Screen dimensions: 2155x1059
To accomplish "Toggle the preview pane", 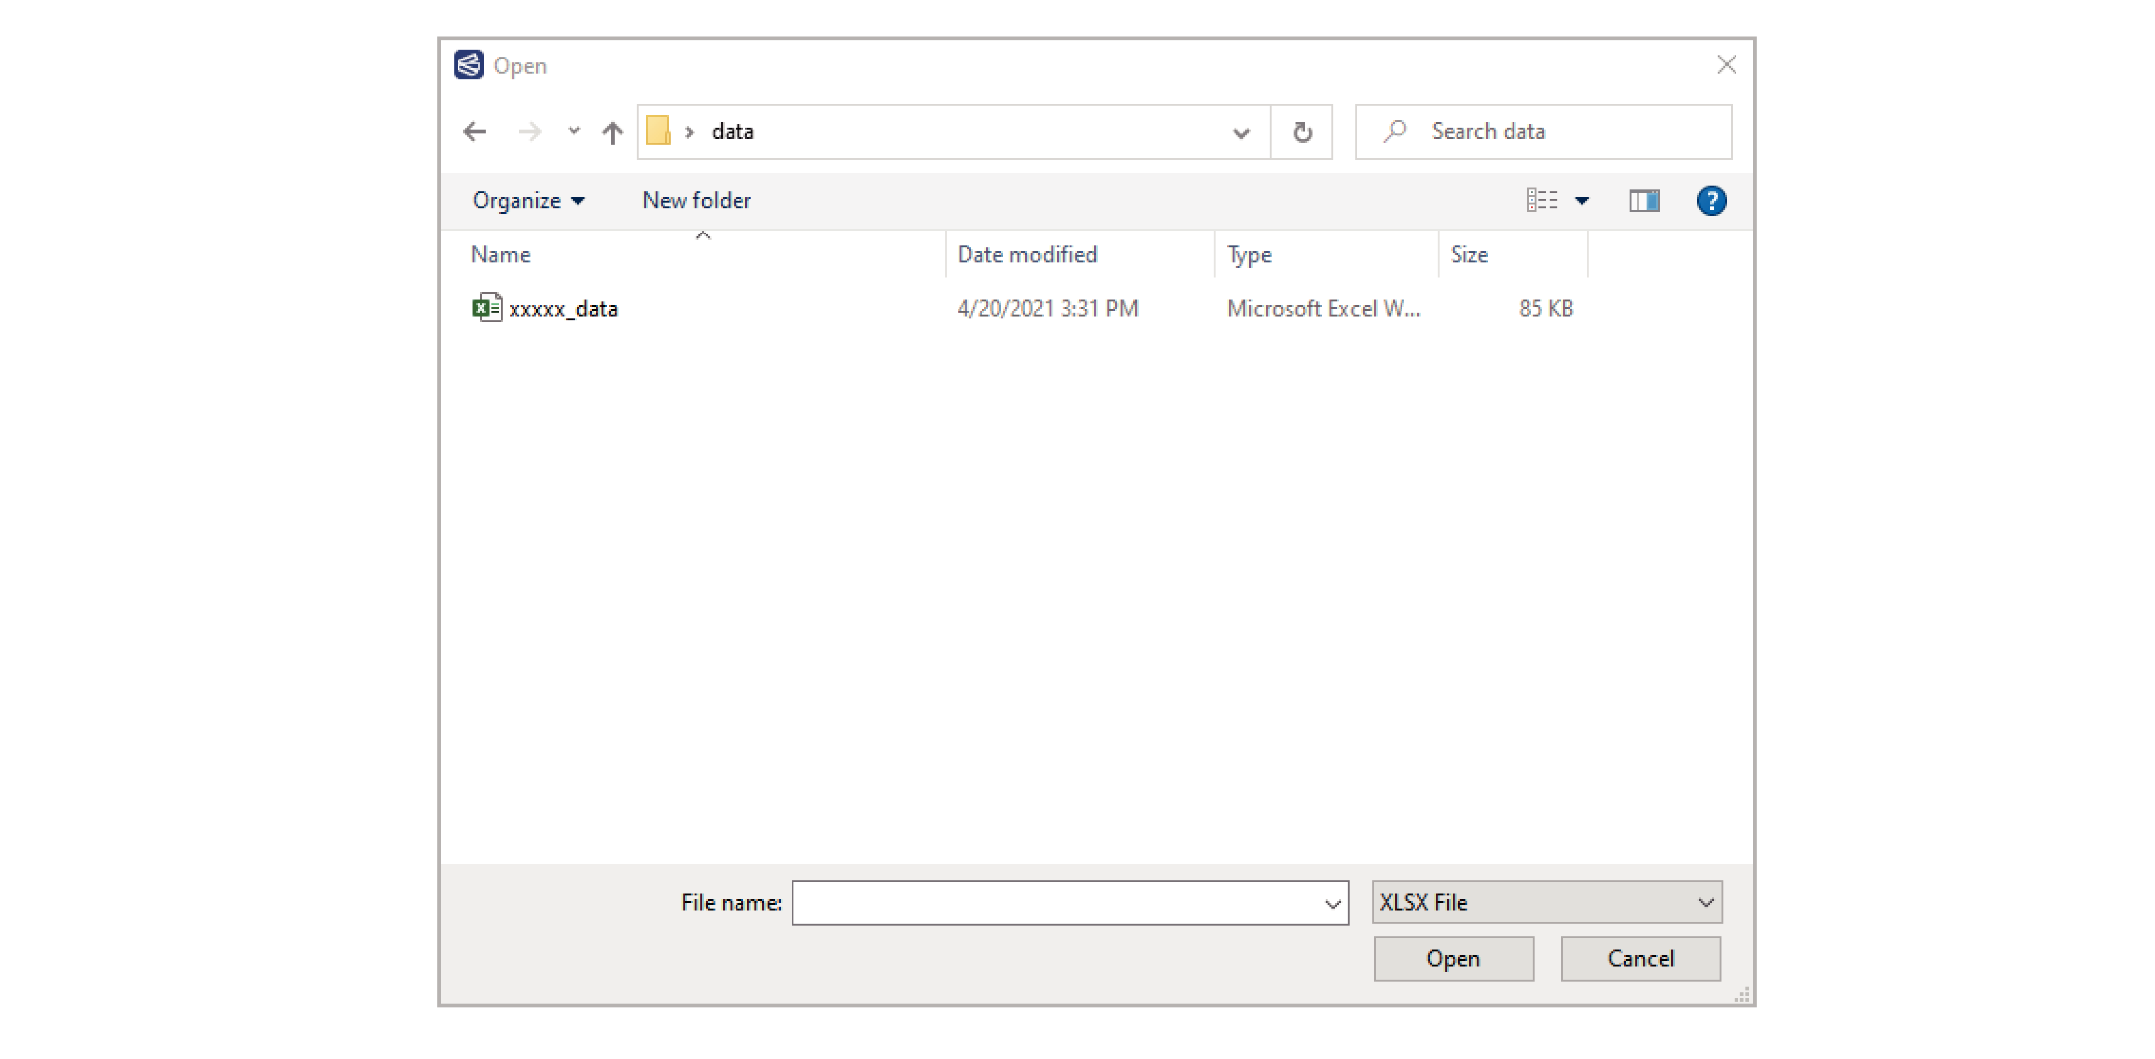I will pyautogui.click(x=1644, y=201).
